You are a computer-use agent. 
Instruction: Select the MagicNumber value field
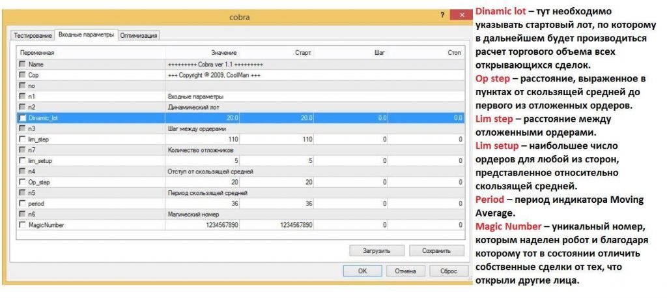pos(202,225)
